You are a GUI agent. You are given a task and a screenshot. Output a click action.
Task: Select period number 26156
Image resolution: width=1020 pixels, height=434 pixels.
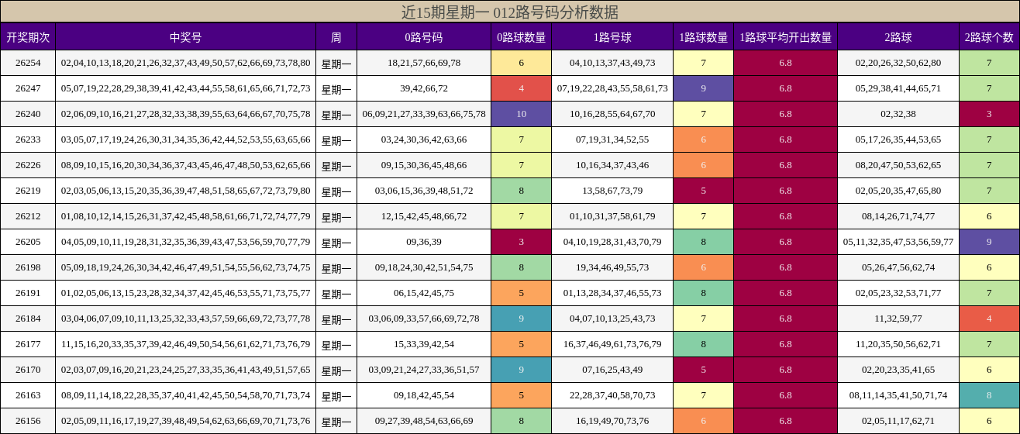click(28, 421)
